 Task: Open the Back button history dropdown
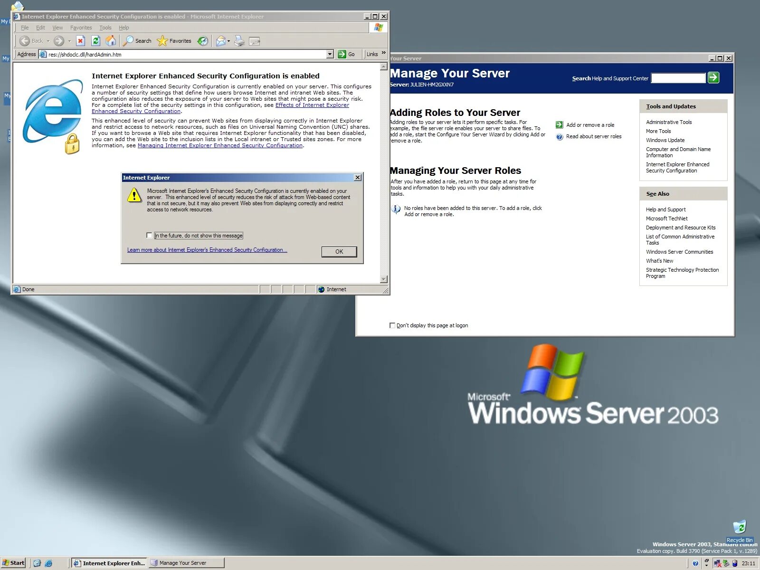[x=48, y=41]
